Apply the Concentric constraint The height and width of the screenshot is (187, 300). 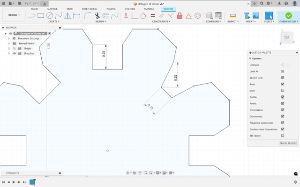pos(198,15)
